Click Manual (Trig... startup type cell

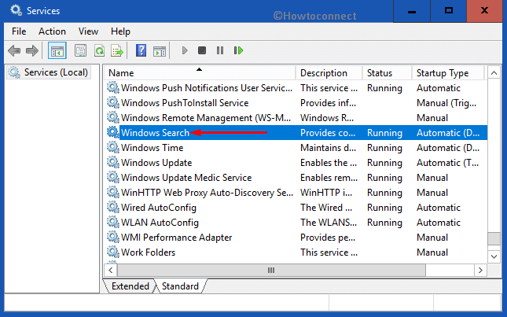(x=446, y=103)
